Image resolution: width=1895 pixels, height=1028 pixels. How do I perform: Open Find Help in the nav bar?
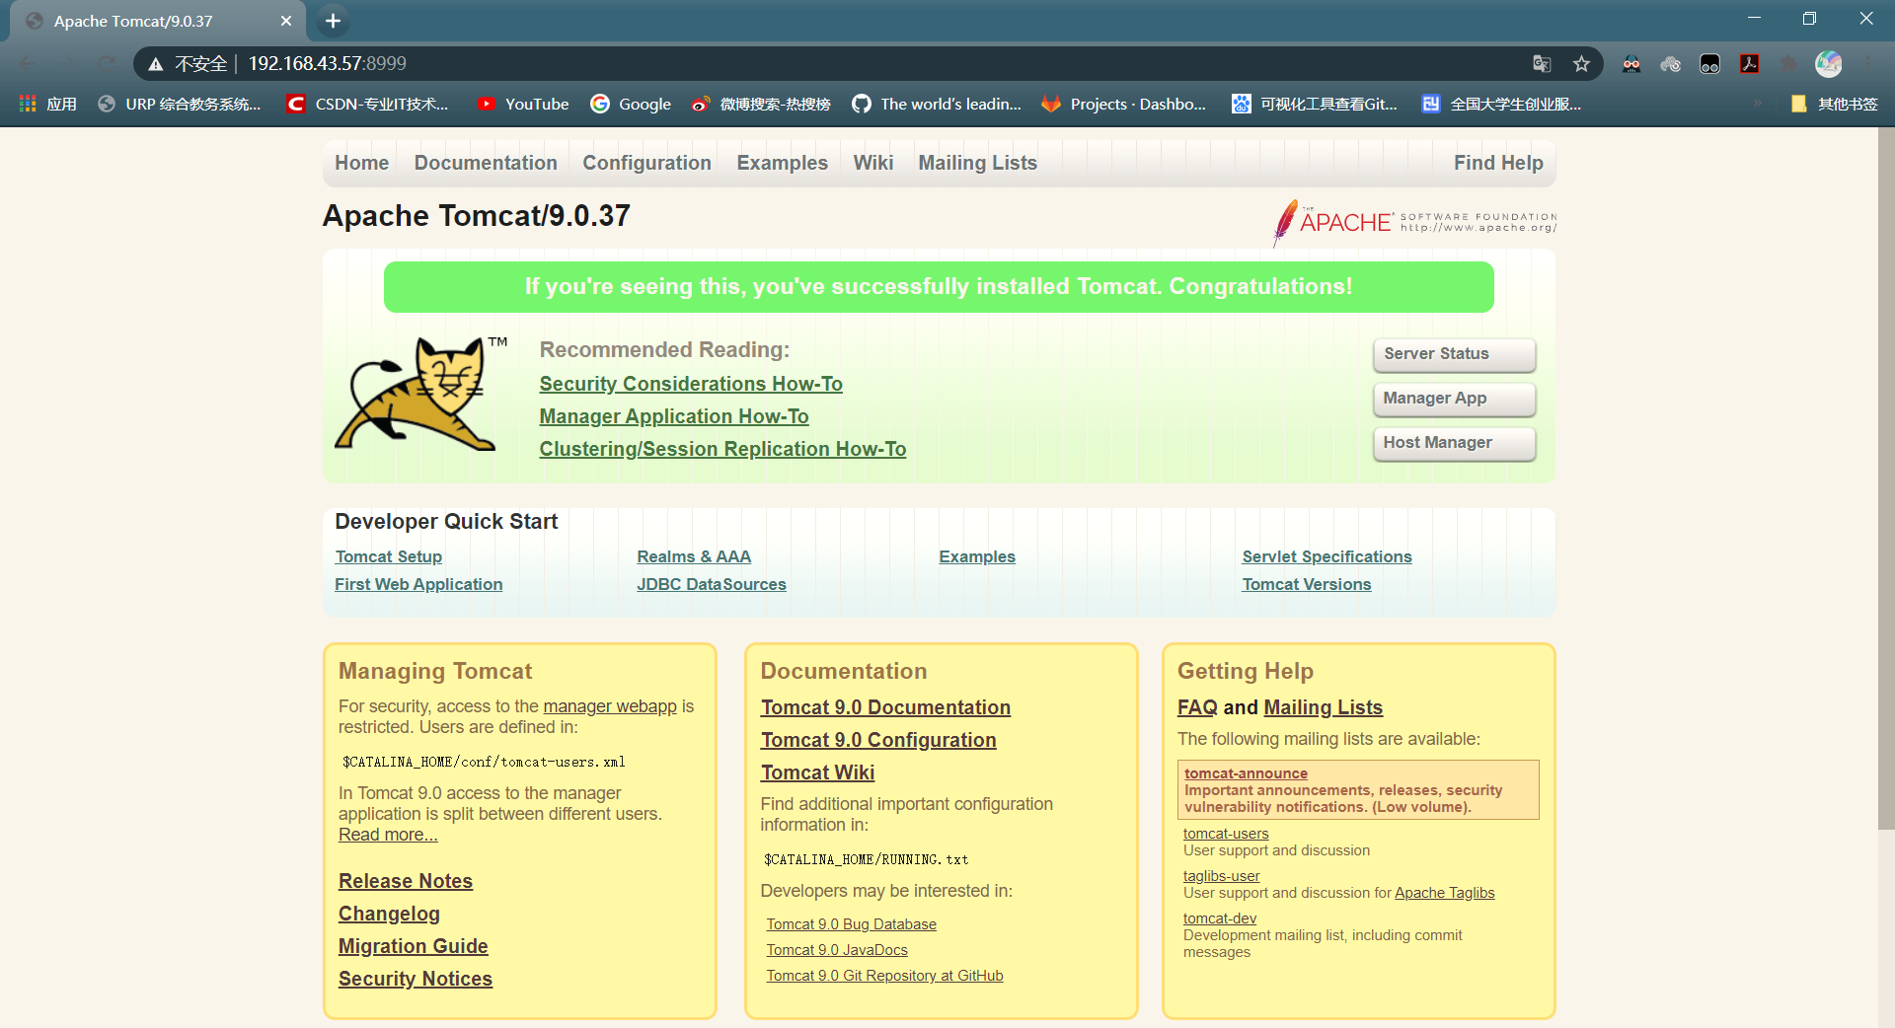pos(1498,163)
